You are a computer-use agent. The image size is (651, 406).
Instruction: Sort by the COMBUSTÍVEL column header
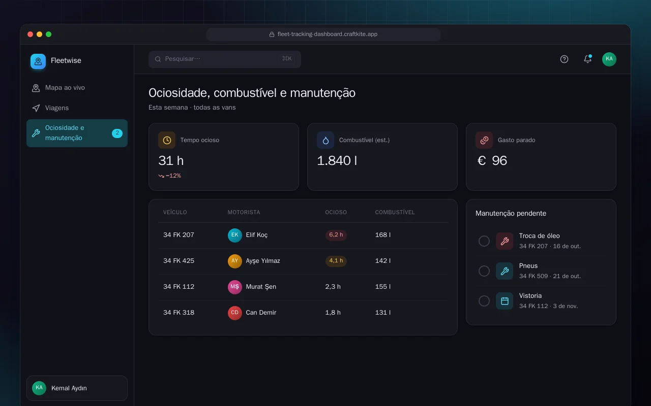tap(395, 212)
